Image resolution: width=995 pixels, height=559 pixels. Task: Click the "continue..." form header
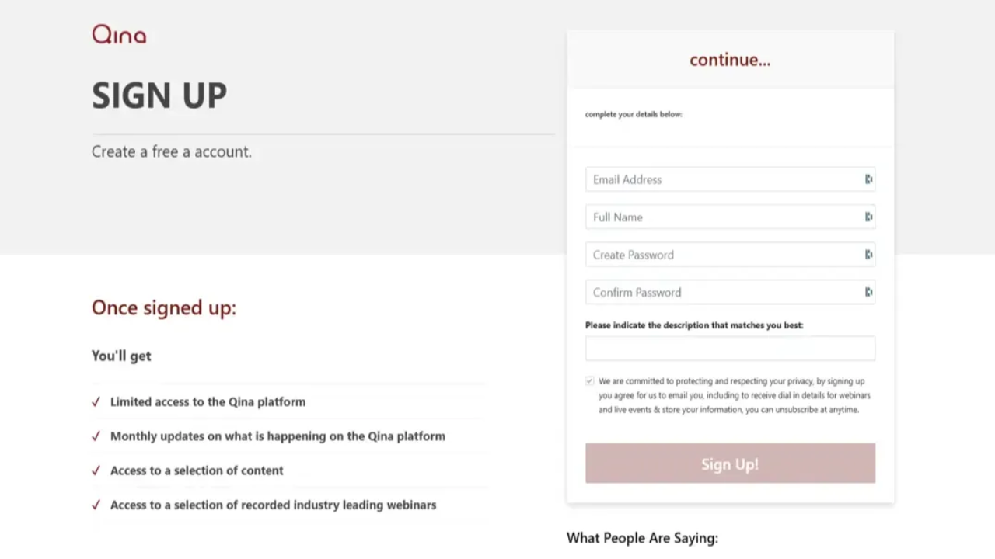[x=730, y=60]
